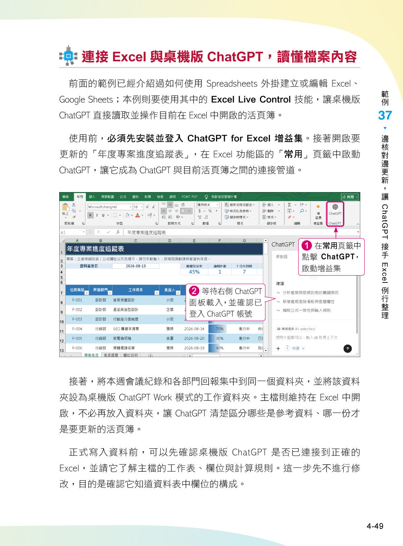This screenshot has width=403, height=546.
Task: Toggle Merge and Center cells
Action: [183, 211]
